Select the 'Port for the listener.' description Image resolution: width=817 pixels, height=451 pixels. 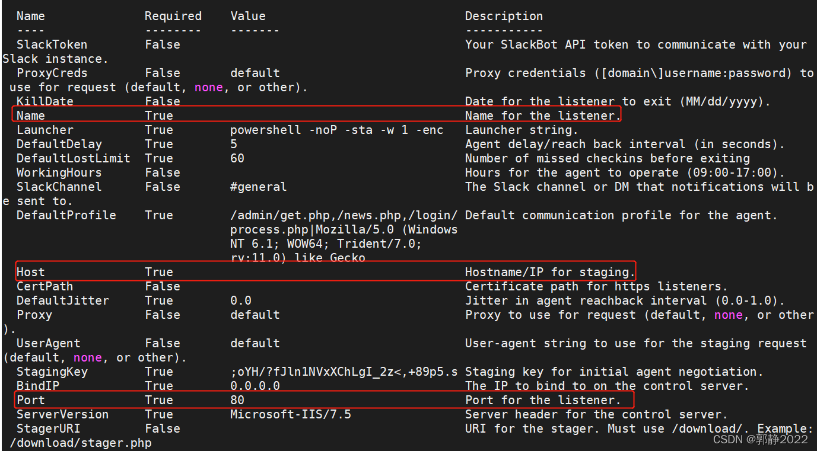(543, 400)
